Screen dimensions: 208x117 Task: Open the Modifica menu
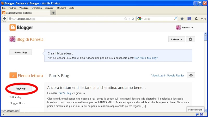point(12,8)
